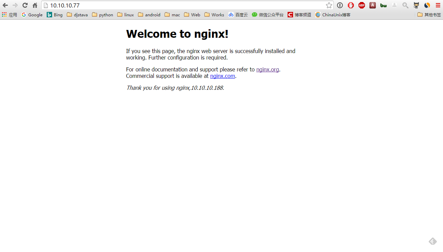The width and height of the screenshot is (443, 252).
Task: Expand the linux bookmark folder
Action: tap(125, 15)
